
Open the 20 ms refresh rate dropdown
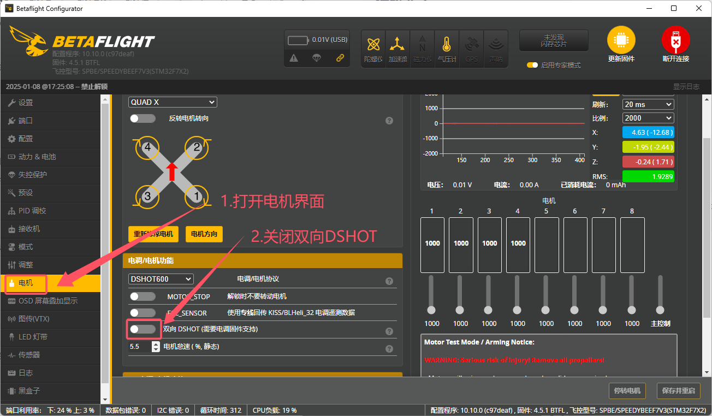648,104
